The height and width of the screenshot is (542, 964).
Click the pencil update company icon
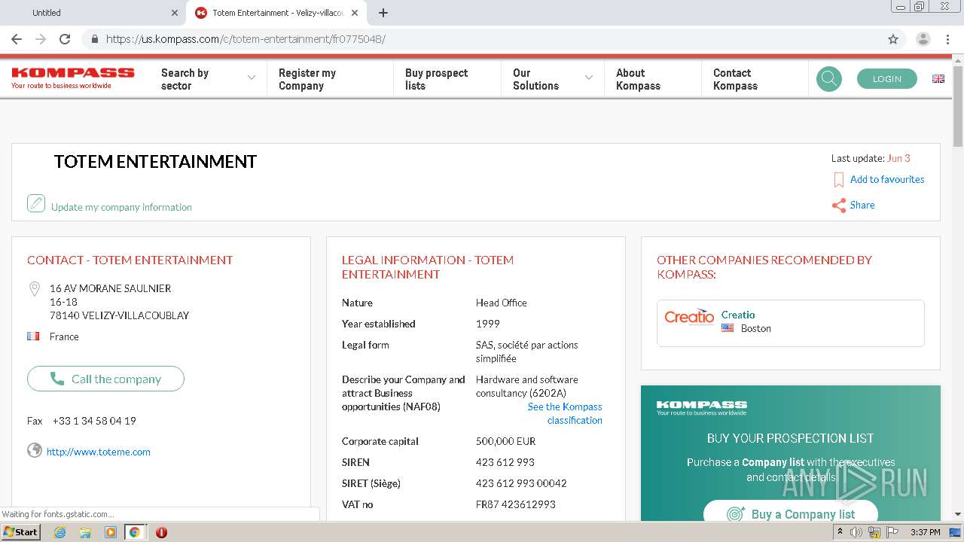[36, 203]
